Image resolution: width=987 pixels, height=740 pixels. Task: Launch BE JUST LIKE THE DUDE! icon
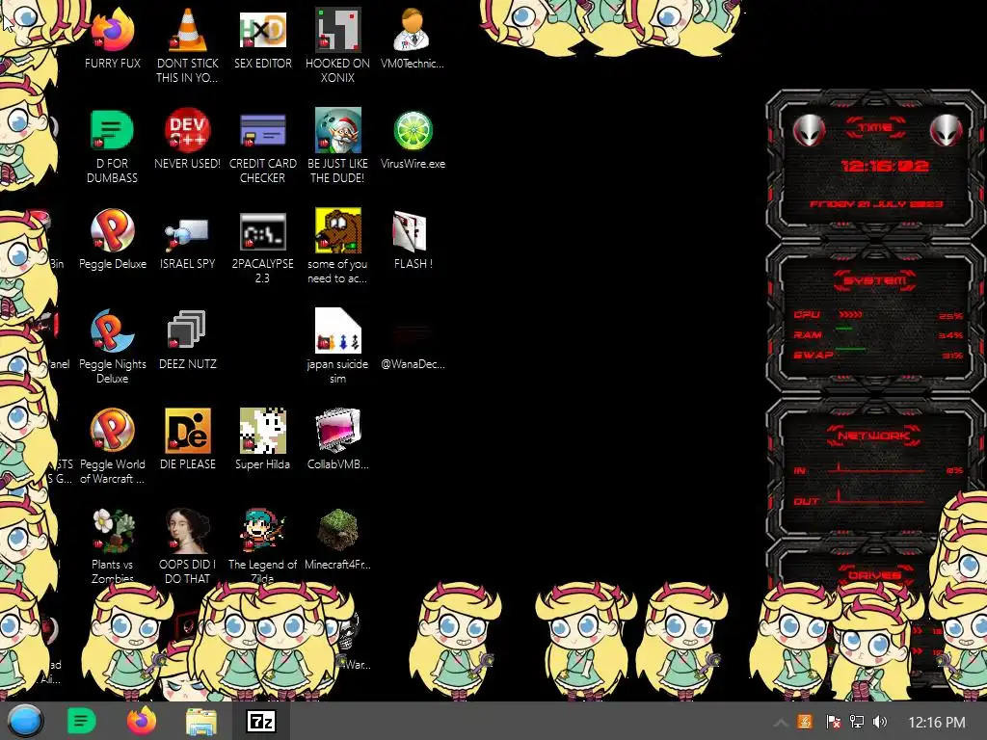(x=338, y=130)
